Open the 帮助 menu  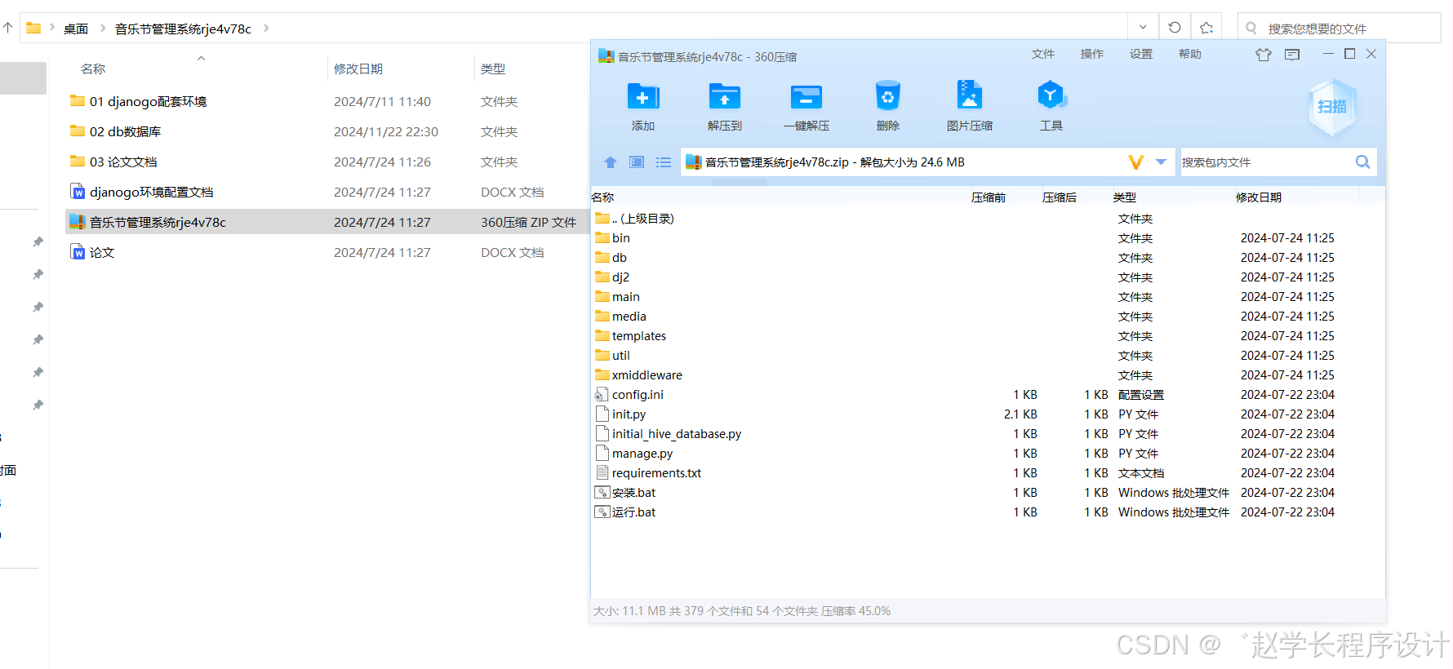(1189, 54)
